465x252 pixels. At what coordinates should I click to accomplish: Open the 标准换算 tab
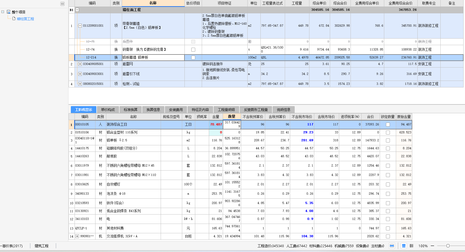click(131, 110)
